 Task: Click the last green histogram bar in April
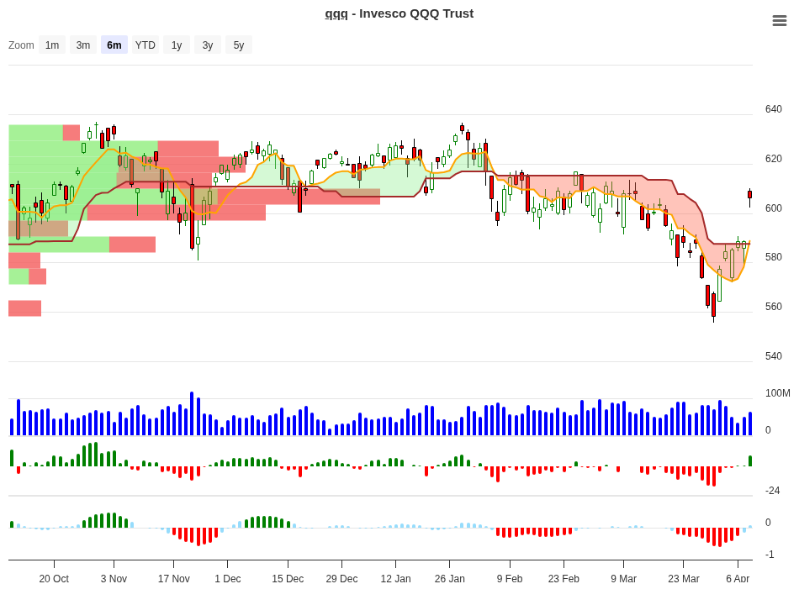(x=750, y=460)
